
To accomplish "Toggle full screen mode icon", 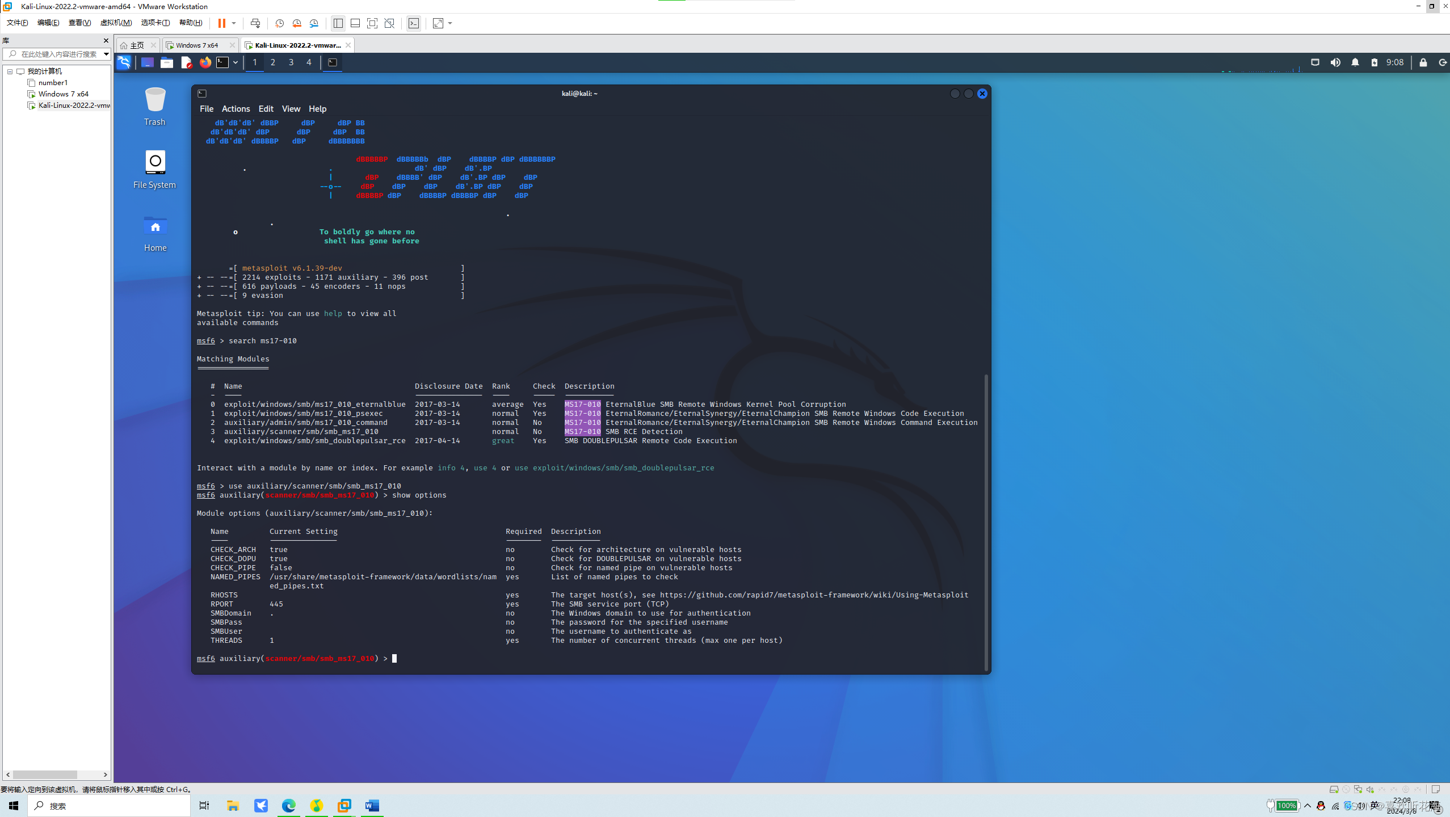I will [x=372, y=23].
